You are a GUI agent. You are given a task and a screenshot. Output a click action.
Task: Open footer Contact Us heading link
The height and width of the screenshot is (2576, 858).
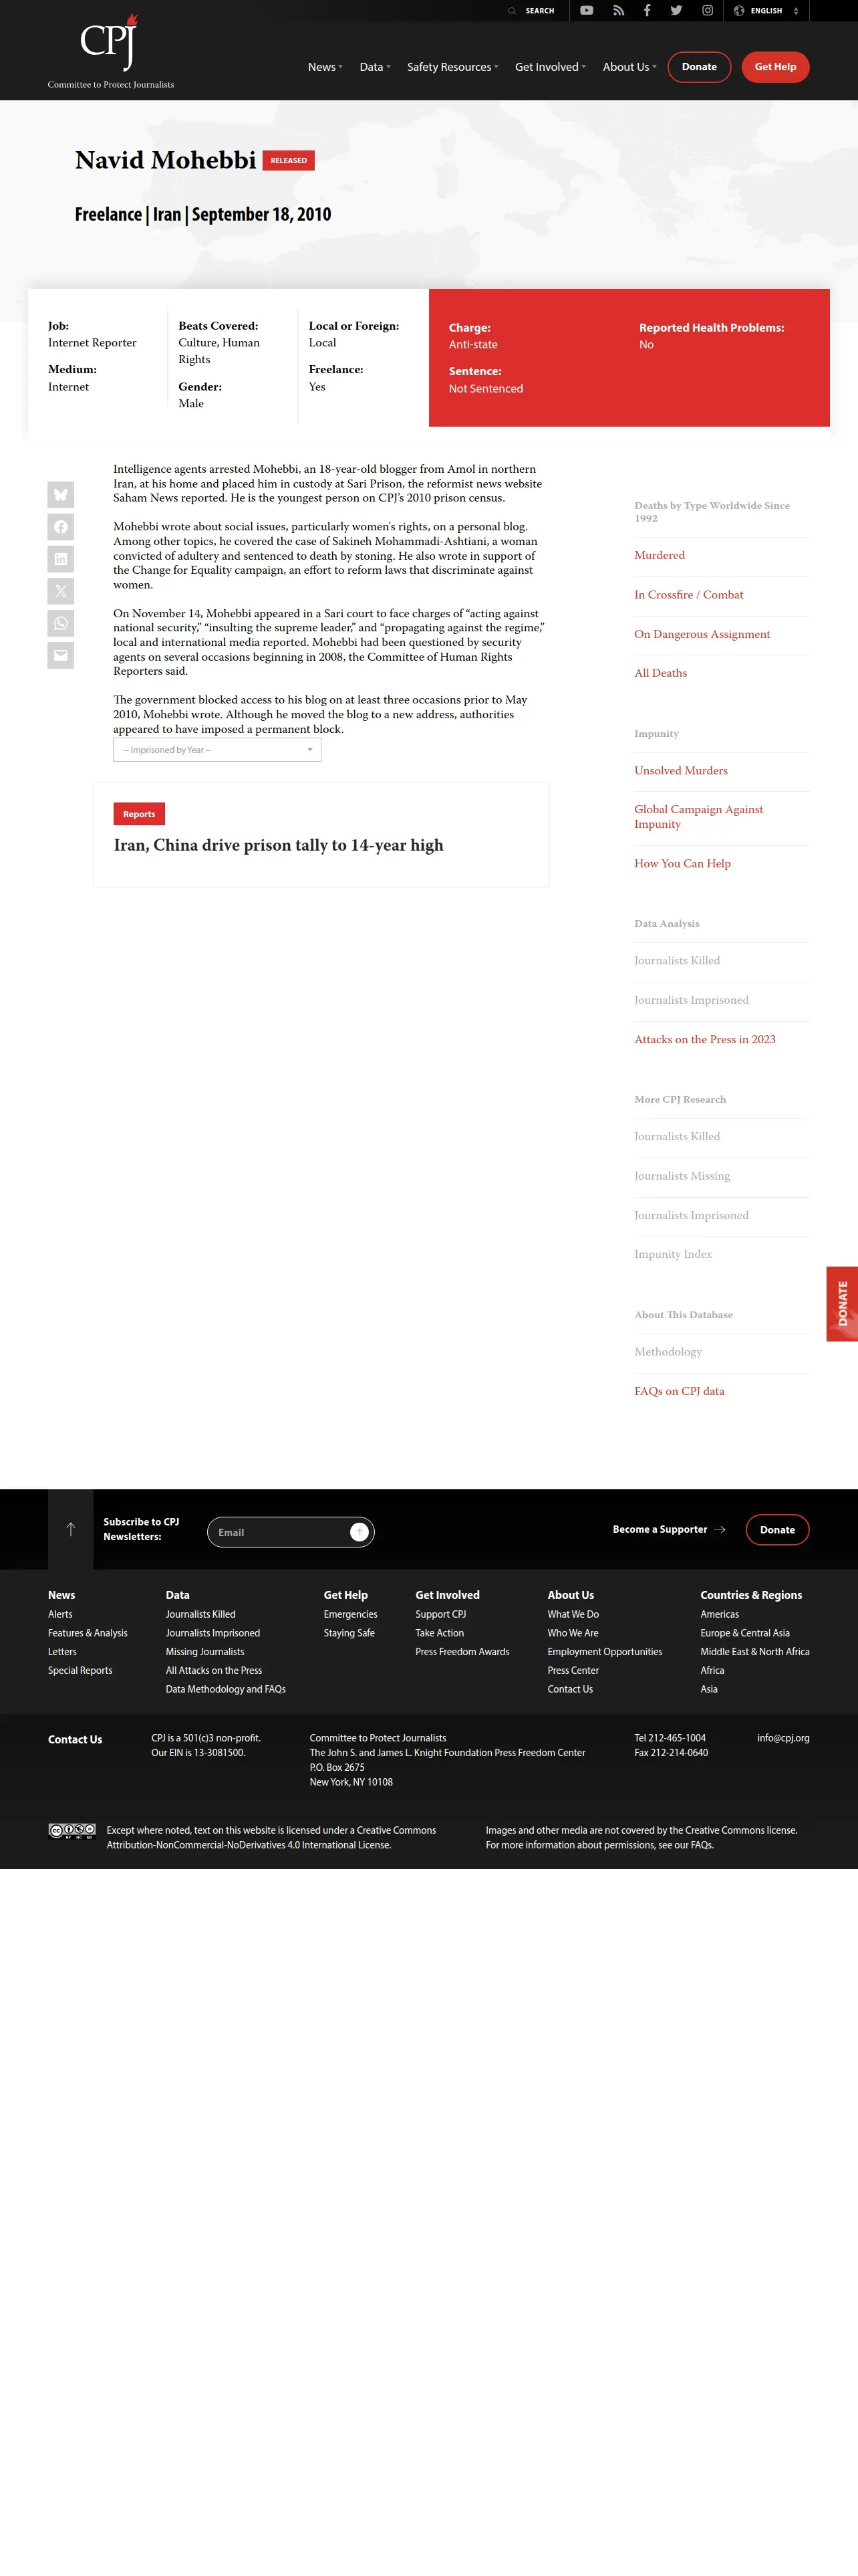point(75,1740)
